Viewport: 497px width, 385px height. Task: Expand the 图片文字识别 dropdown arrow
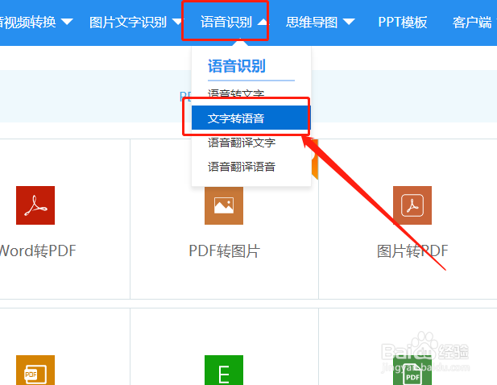click(x=177, y=22)
